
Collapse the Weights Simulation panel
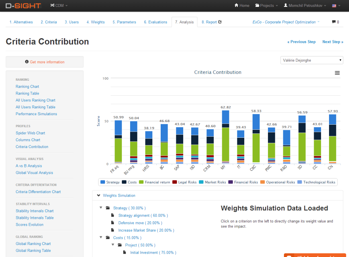tap(99, 195)
